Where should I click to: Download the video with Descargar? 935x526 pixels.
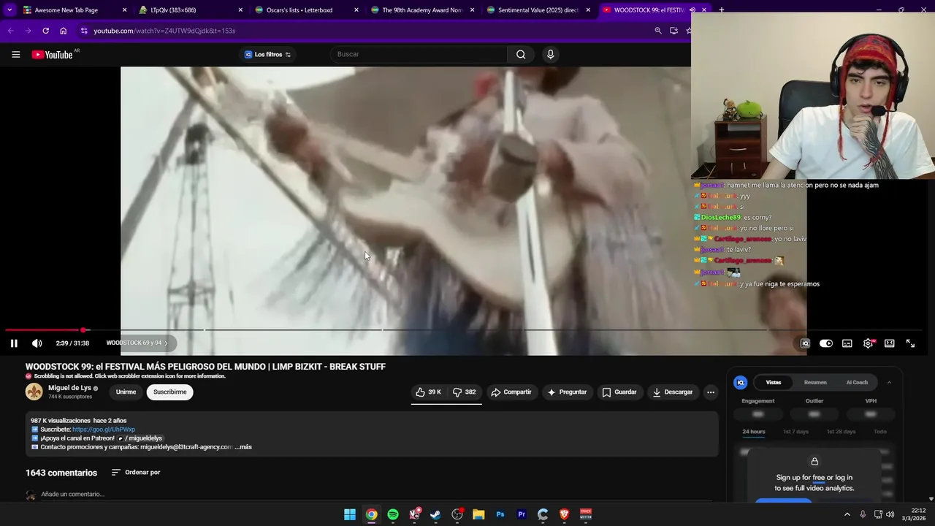tap(672, 392)
